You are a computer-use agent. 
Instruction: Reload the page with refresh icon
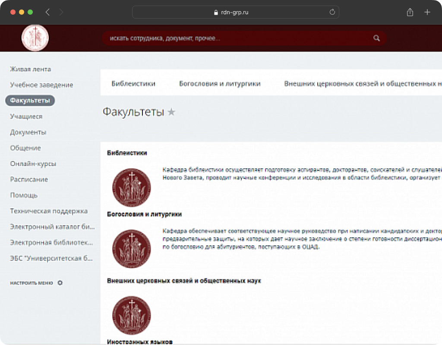tap(332, 12)
